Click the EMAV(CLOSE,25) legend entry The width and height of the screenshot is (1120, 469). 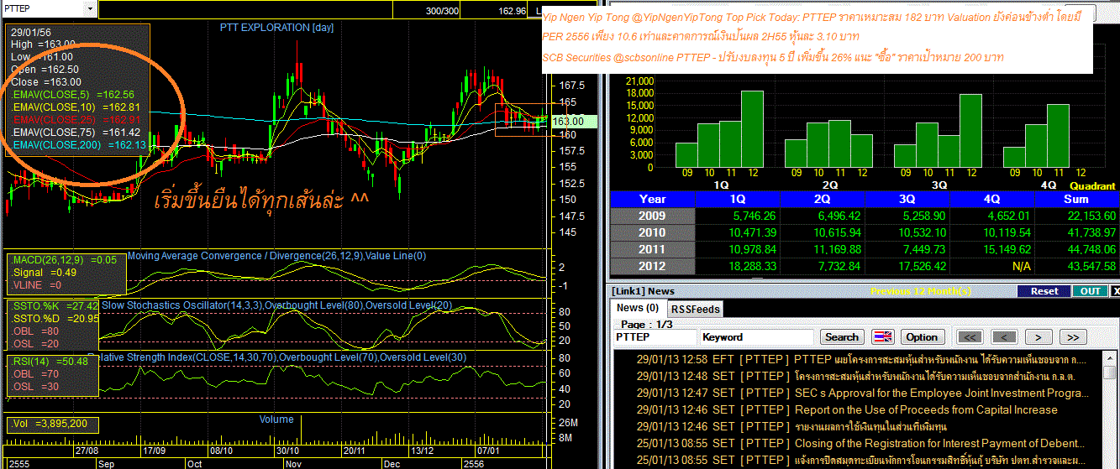point(76,120)
